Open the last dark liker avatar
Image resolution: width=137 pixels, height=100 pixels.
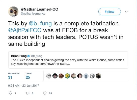tap(98, 76)
